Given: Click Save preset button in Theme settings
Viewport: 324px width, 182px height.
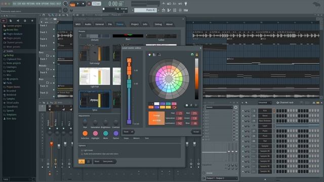Looking at the screenshot, I should pyautogui.click(x=108, y=161).
